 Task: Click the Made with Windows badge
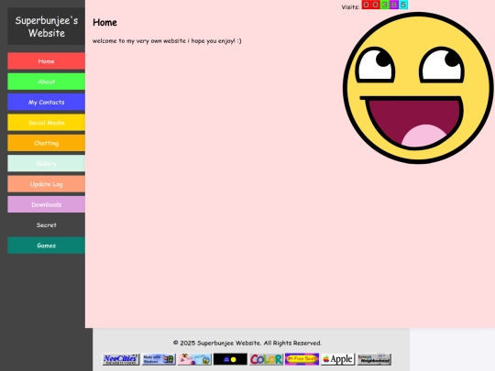click(159, 359)
